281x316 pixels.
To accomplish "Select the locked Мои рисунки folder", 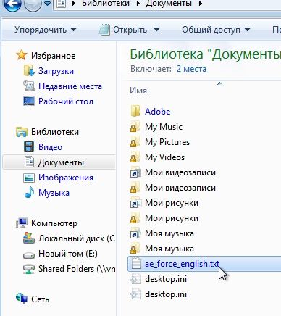I will coord(172,218).
